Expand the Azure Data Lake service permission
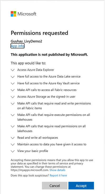 coord(13,77)
